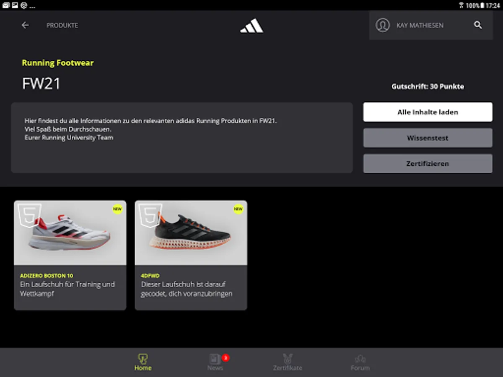Tap 'Eurer Running University Team' text
Image resolution: width=503 pixels, height=377 pixels.
(69, 137)
